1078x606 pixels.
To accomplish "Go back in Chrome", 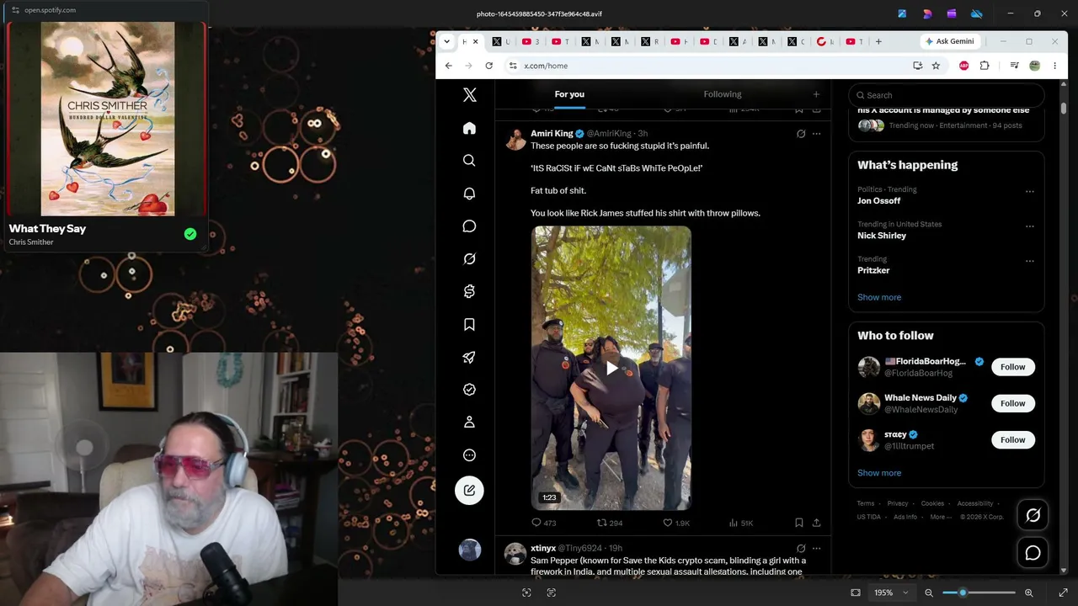I will 448,66.
